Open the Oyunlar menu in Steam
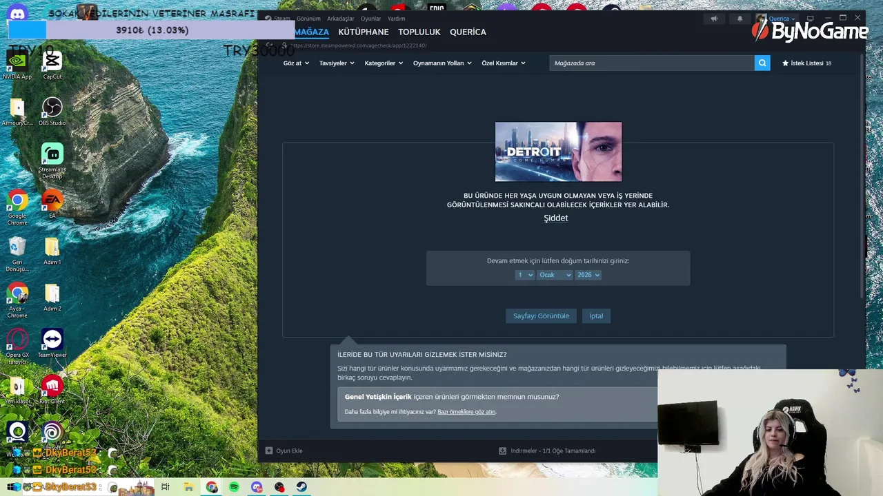This screenshot has width=883, height=496. (370, 19)
